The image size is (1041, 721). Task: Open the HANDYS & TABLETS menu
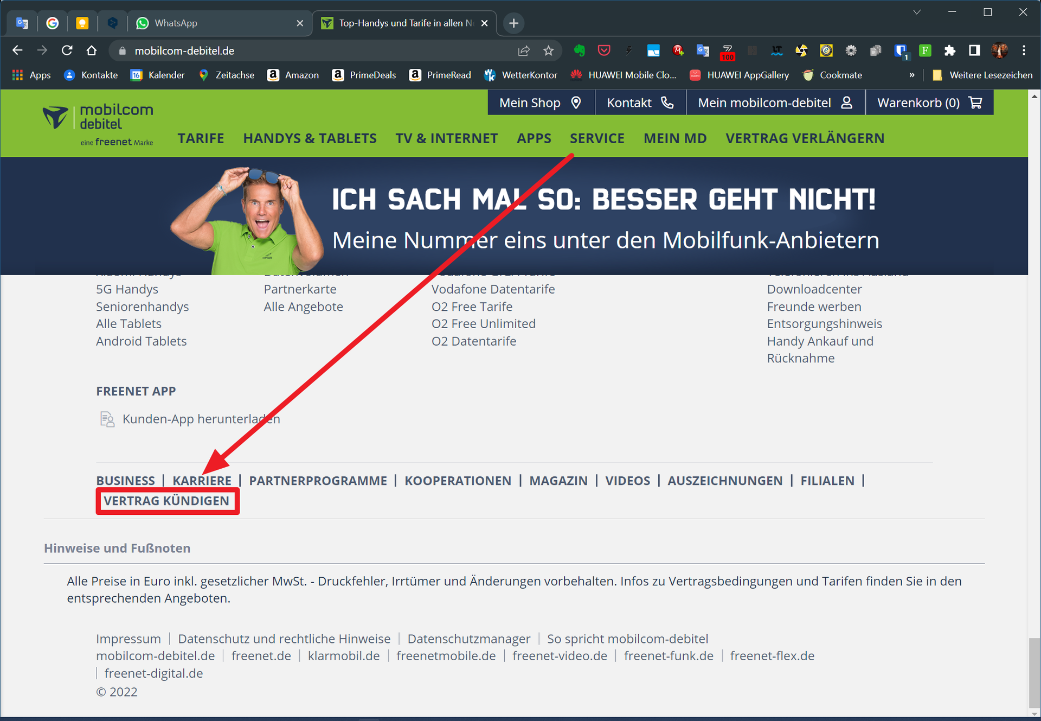pyautogui.click(x=310, y=138)
